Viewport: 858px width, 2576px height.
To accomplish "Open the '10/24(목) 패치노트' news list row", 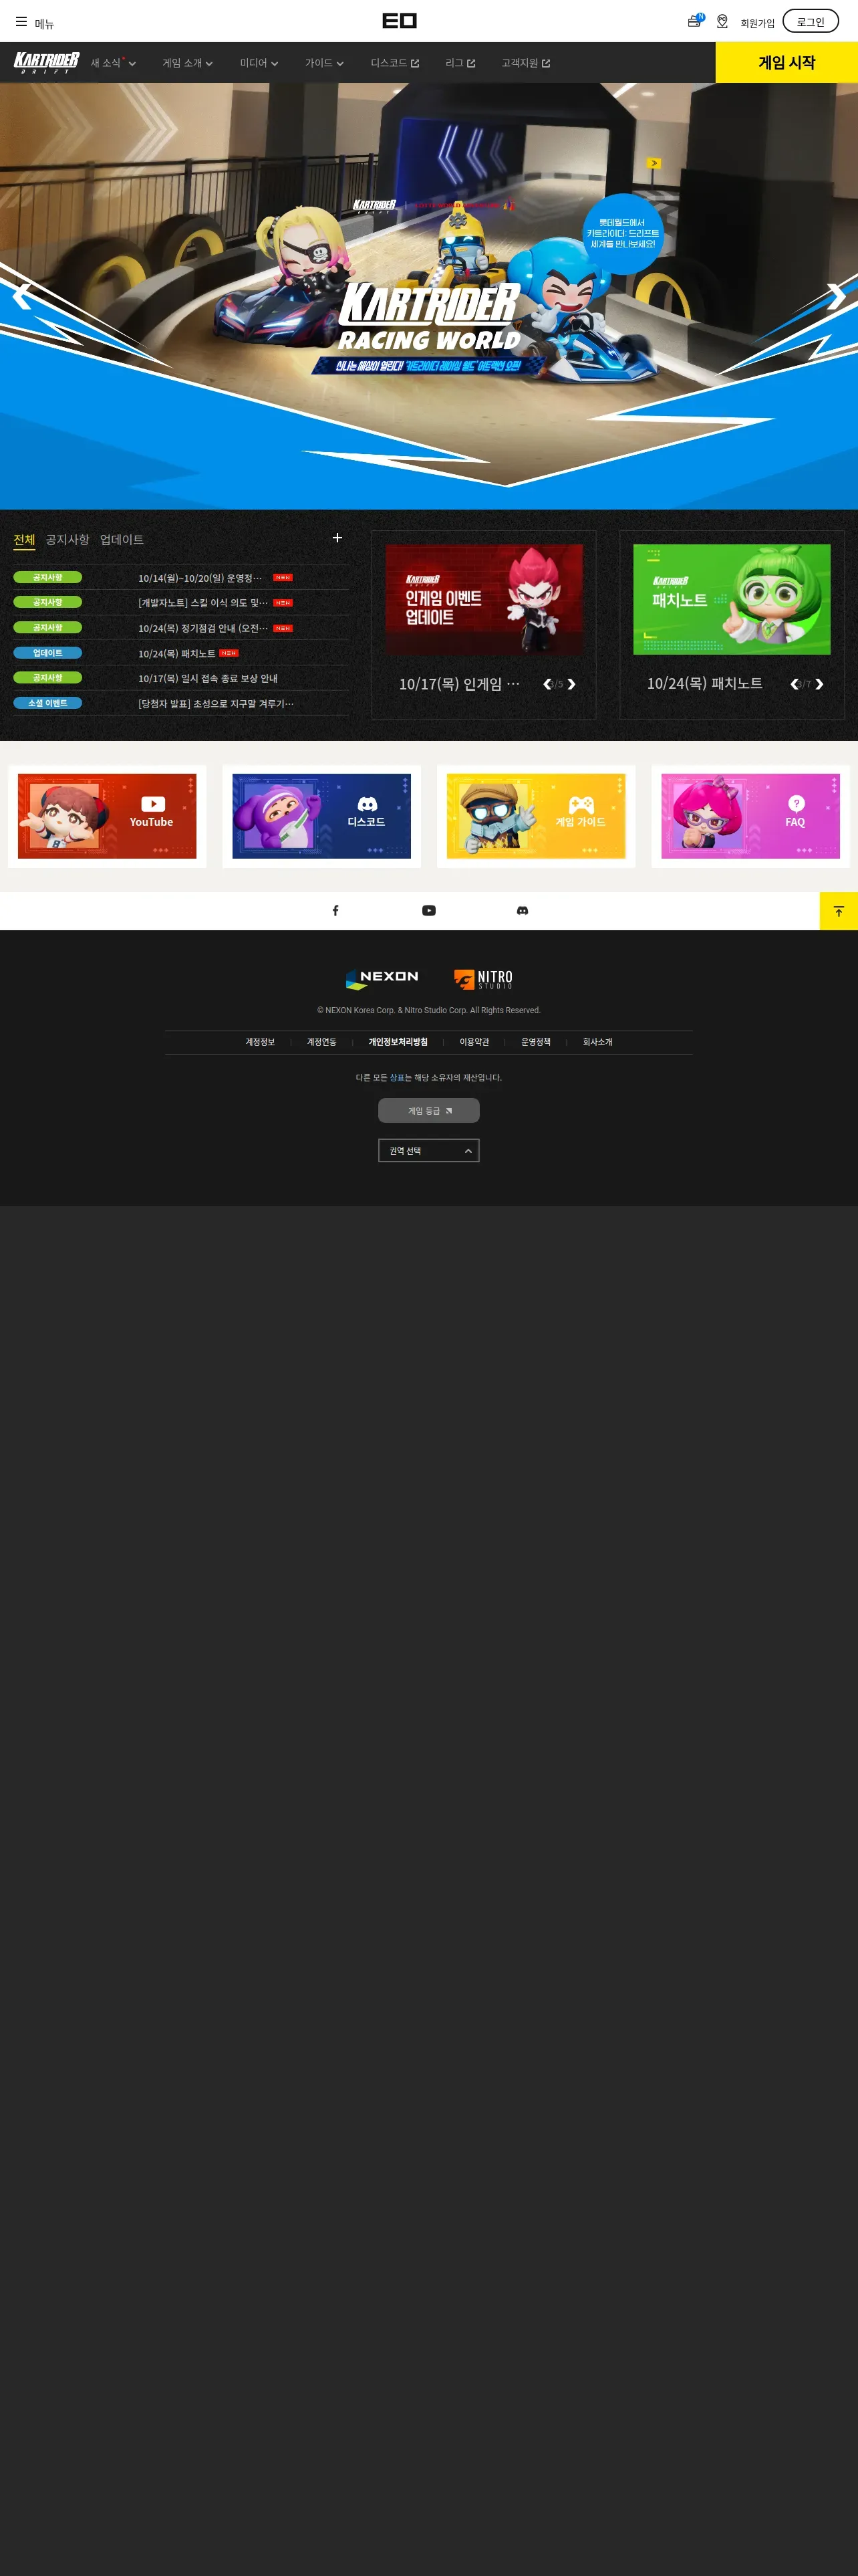I will [181, 653].
